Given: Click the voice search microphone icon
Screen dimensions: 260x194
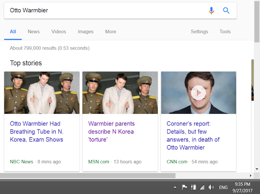Looking at the screenshot, I should point(211,11).
